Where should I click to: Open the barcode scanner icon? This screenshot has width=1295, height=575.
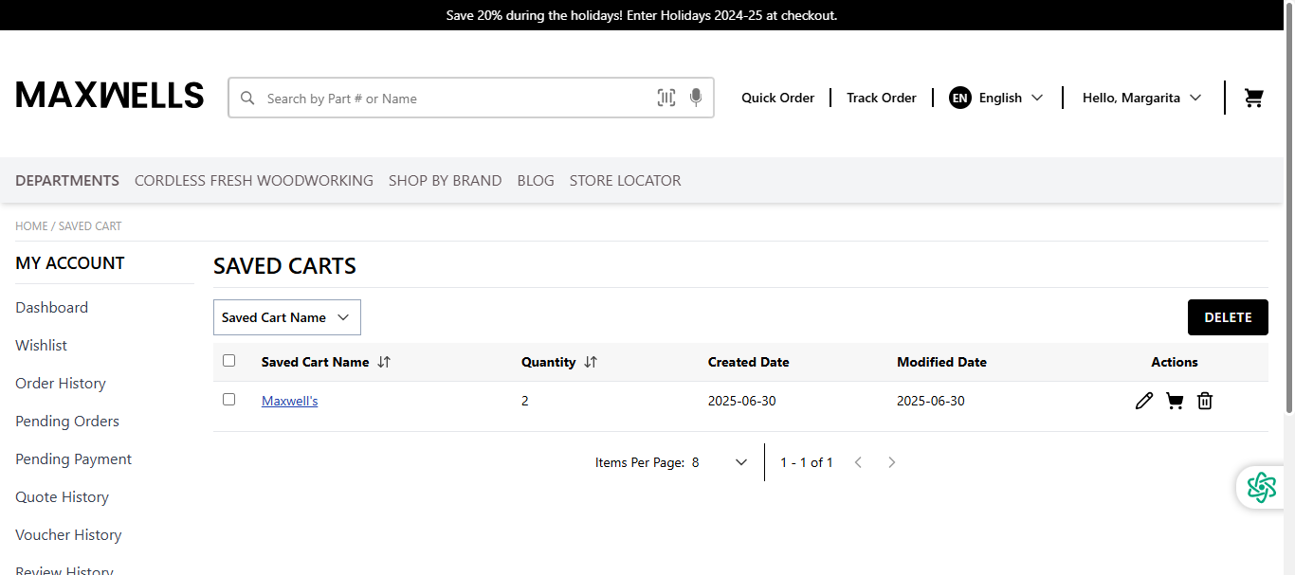[666, 98]
